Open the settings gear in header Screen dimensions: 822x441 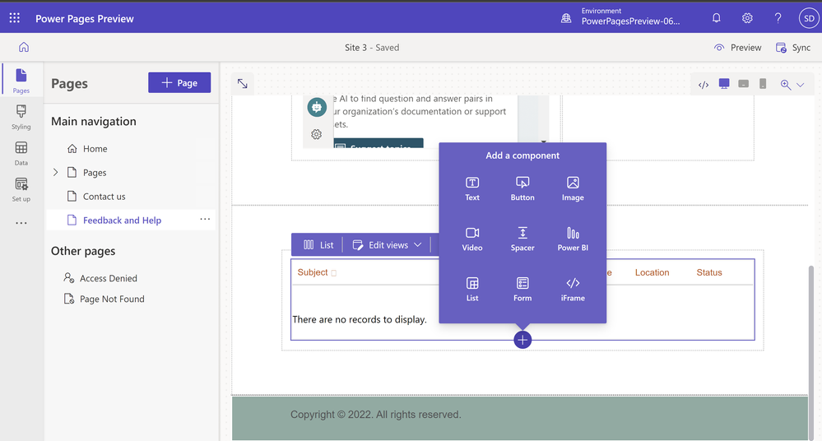point(747,18)
